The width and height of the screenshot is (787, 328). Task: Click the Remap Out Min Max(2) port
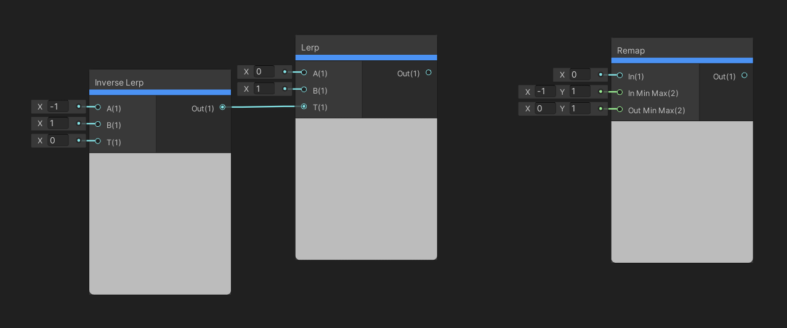click(620, 110)
